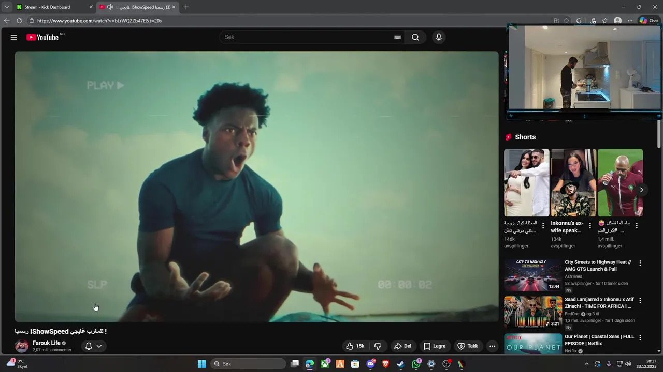Viewport: 663px width, 372px height.
Task: View site information lock icon in address bar
Action: (32, 21)
